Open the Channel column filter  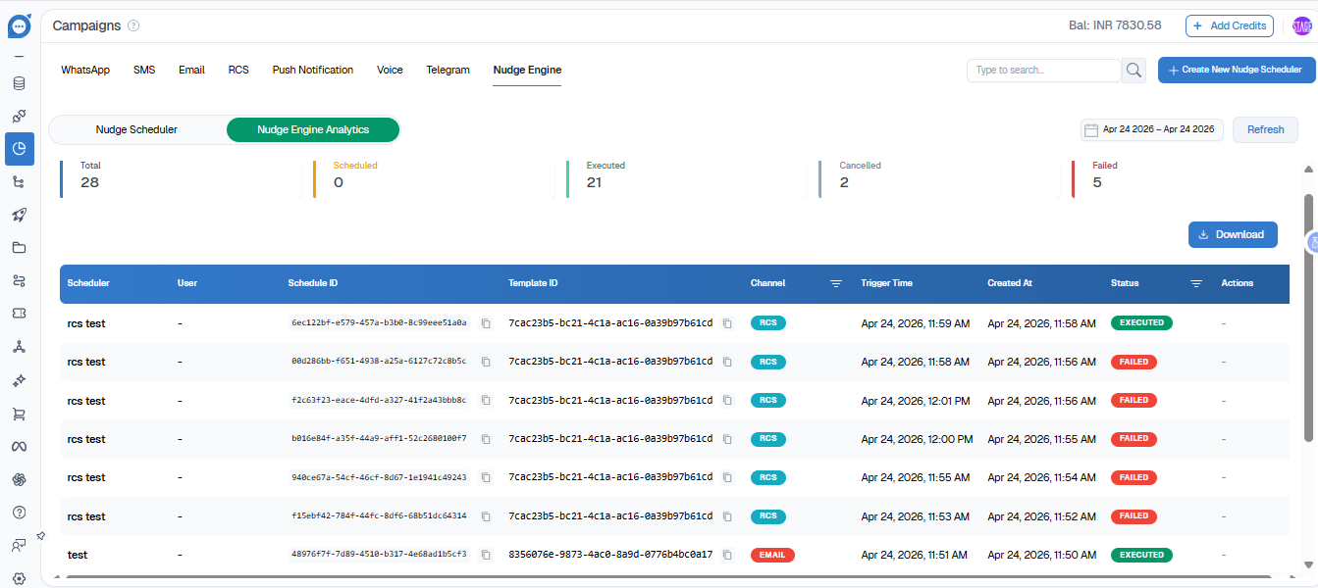coord(836,283)
